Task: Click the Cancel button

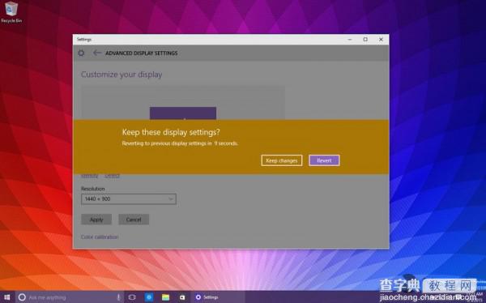Action: 134,220
